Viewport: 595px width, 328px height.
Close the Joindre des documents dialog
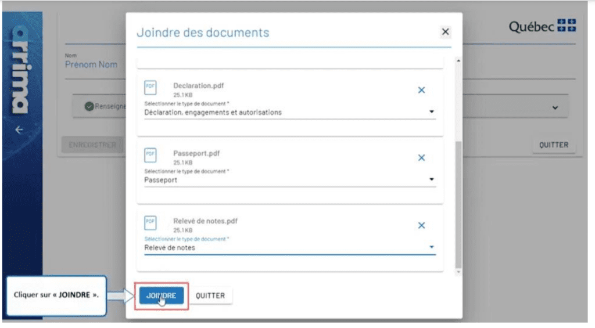pos(445,32)
